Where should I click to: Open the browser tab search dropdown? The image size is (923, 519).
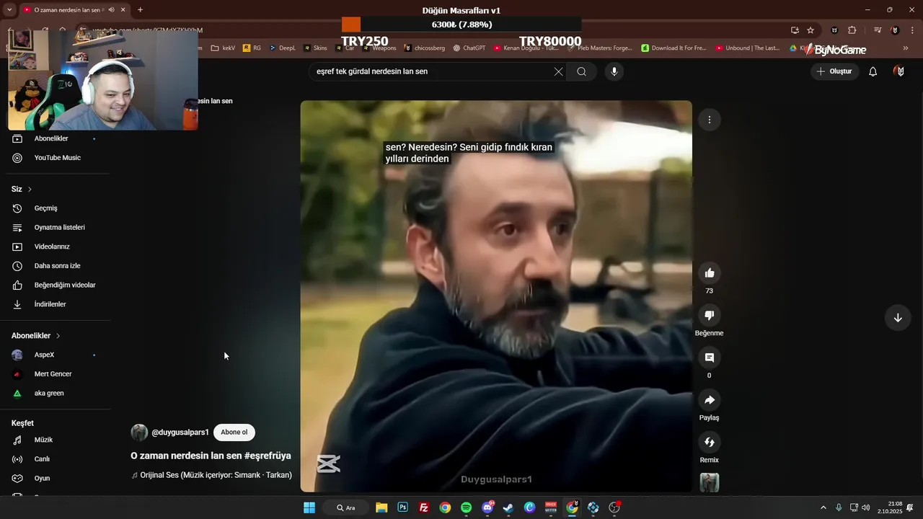(x=9, y=9)
